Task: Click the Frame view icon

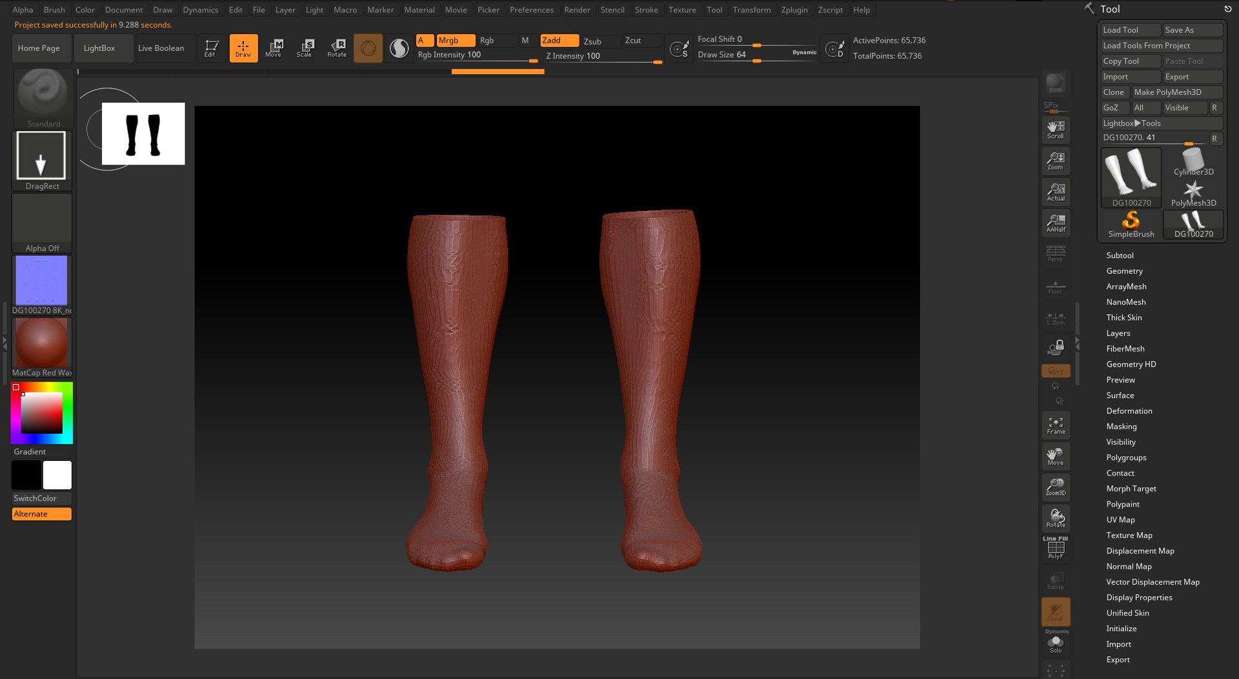Action: (1056, 425)
